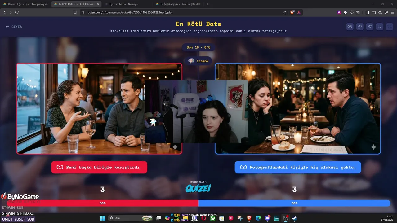Open Opera browser from taskbar
Image resolution: width=397 pixels, height=223 pixels.
coord(203,218)
